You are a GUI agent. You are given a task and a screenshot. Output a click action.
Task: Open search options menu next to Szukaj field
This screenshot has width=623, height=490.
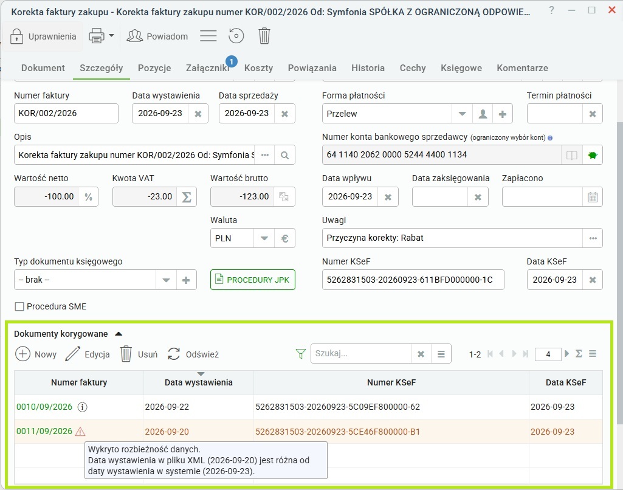tap(441, 354)
